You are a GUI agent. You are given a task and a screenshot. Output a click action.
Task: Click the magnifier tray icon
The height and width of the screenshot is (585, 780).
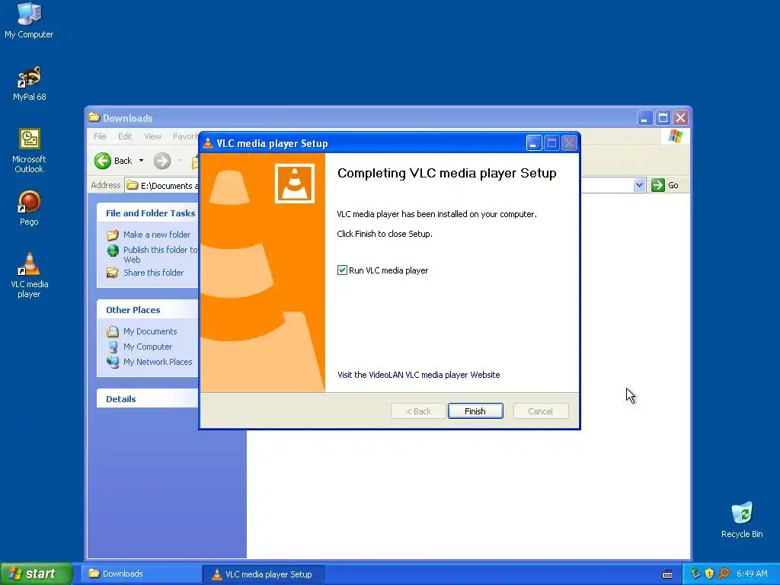coord(724,574)
